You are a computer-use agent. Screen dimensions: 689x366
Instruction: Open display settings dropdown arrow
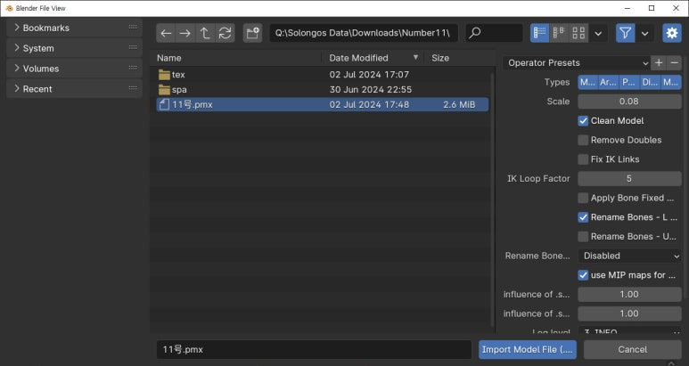[598, 33]
